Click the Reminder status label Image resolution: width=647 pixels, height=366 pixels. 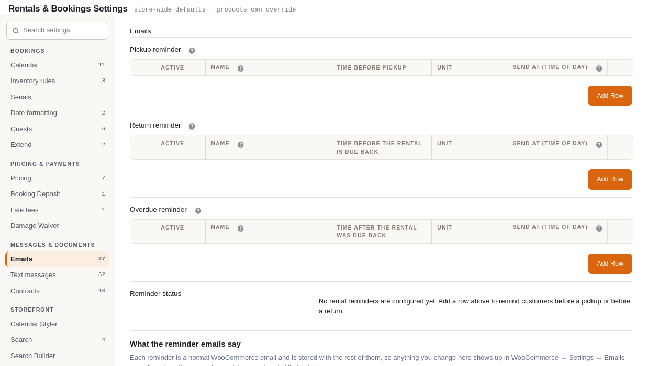coord(155,294)
